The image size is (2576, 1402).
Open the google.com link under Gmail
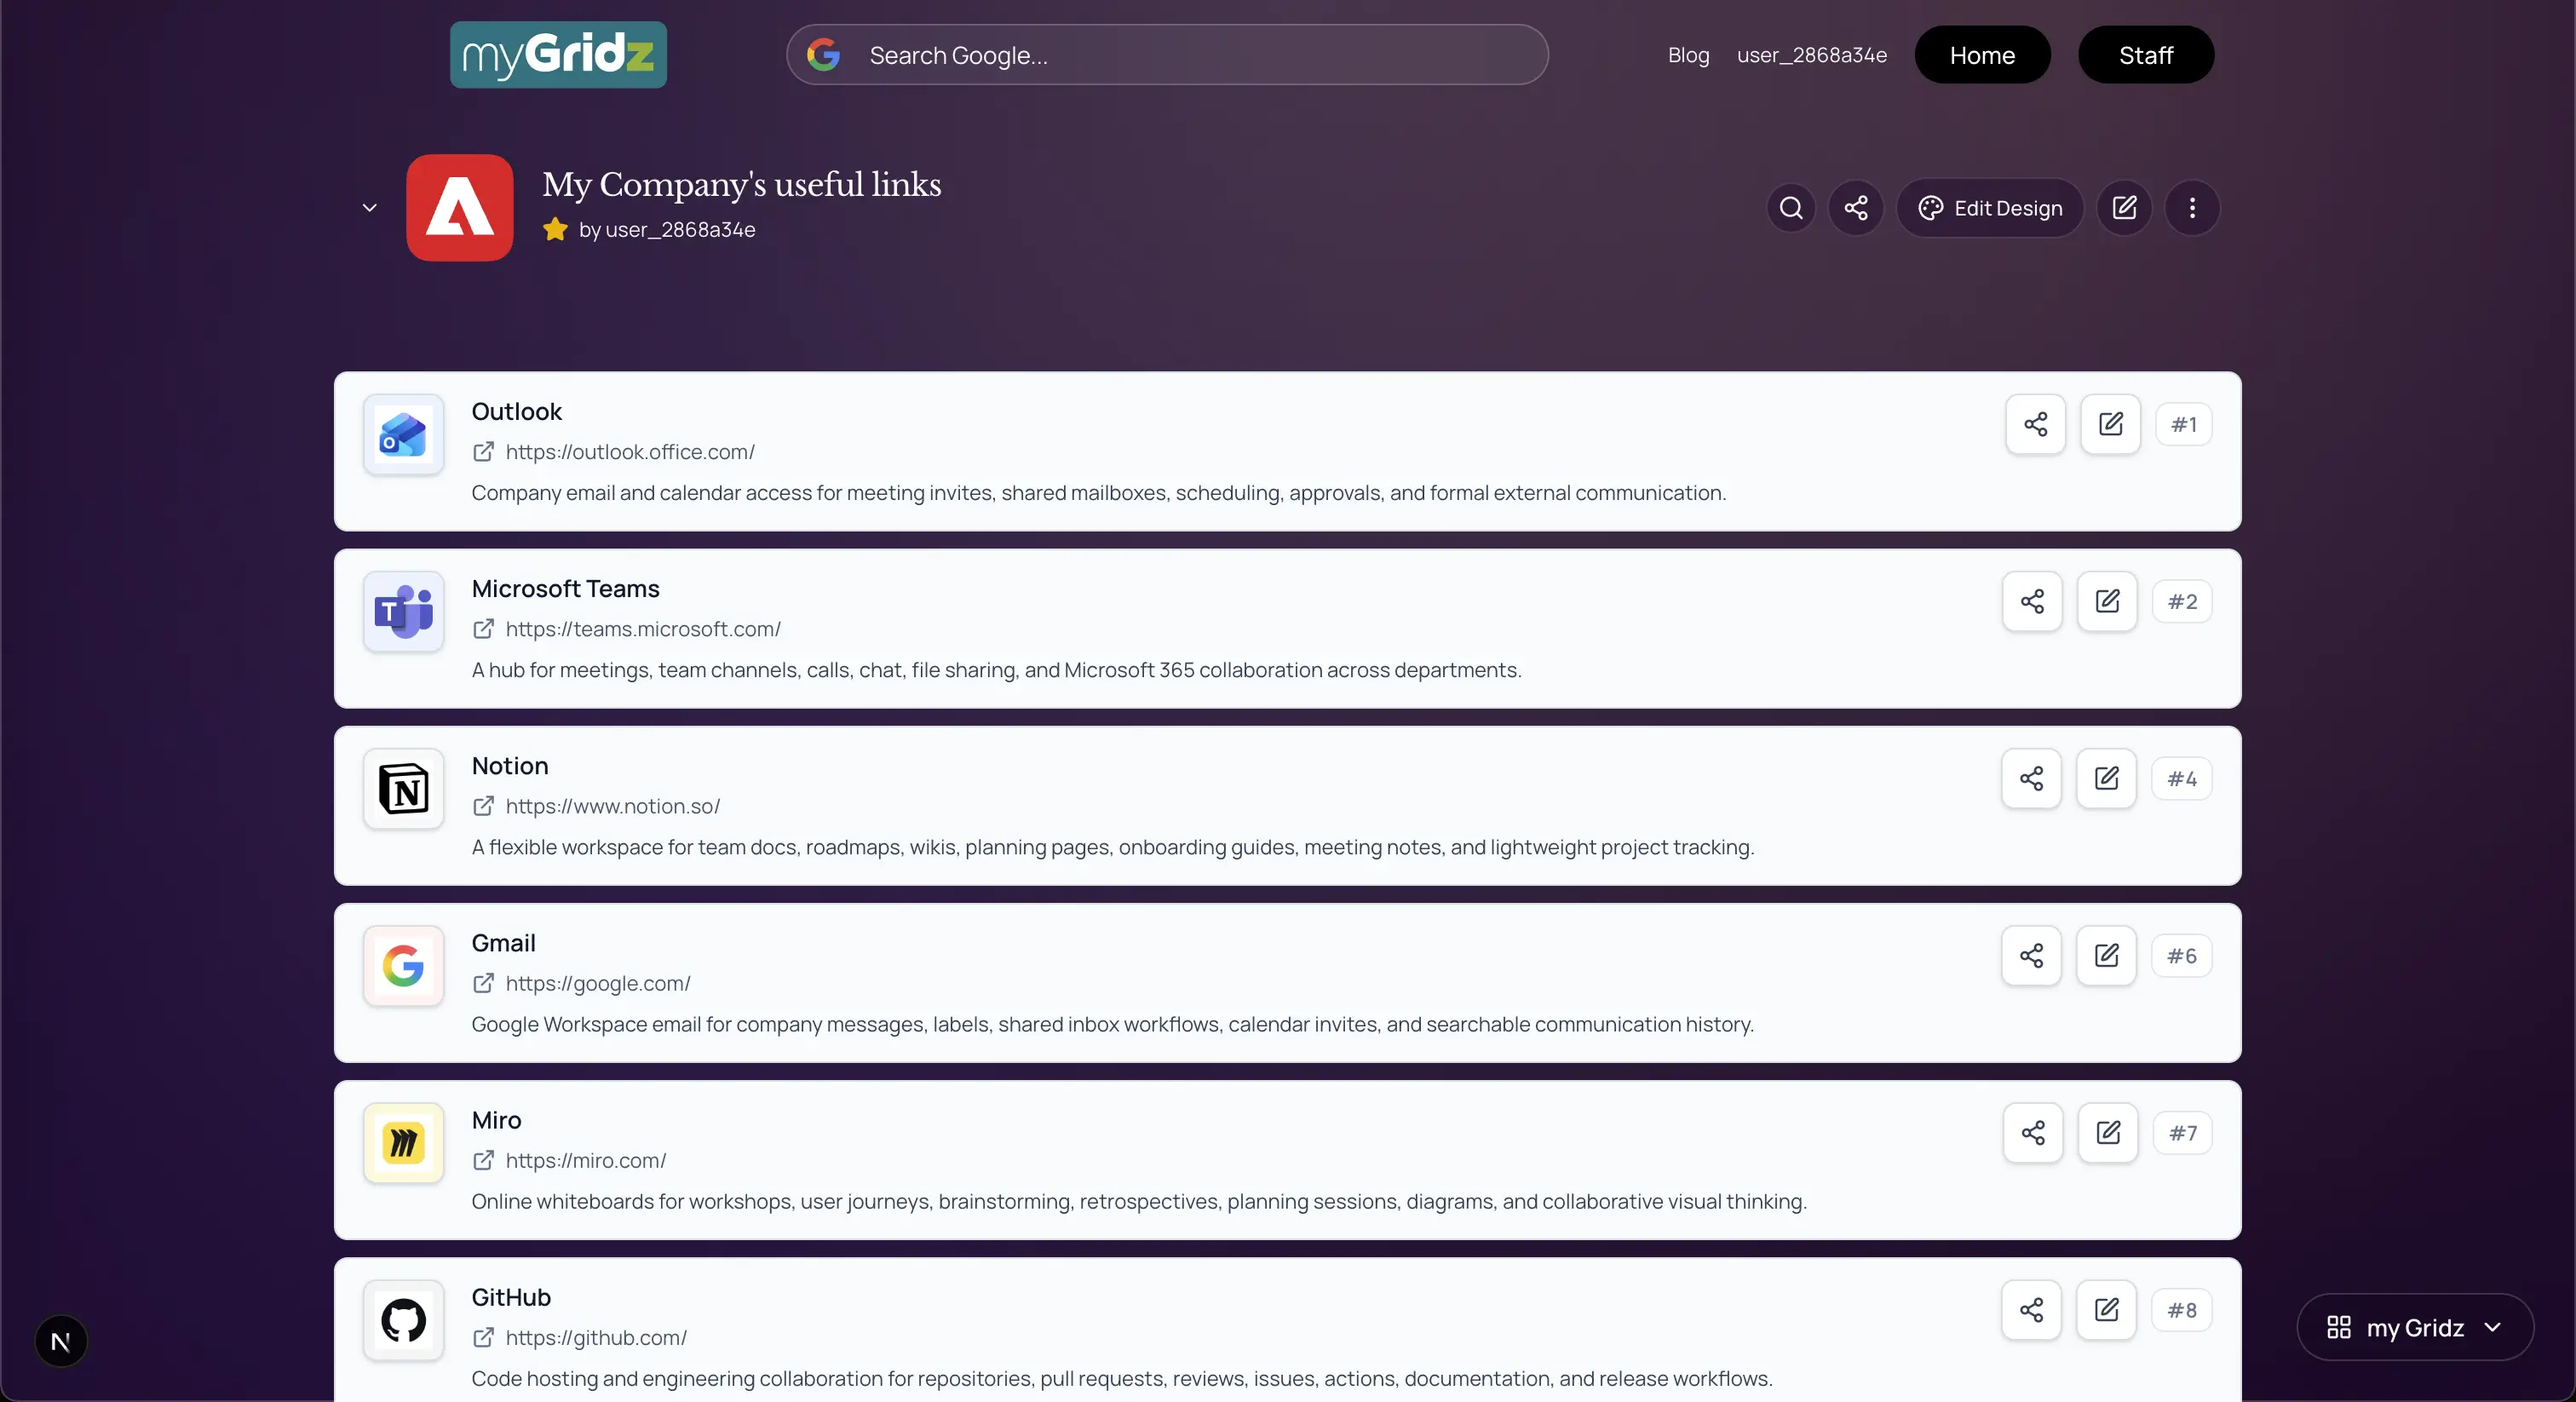(x=598, y=983)
